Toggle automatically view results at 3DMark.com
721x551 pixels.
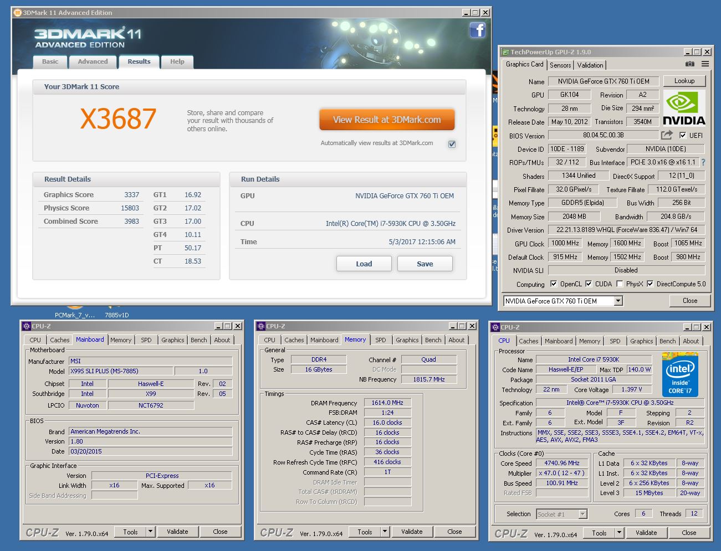point(452,144)
